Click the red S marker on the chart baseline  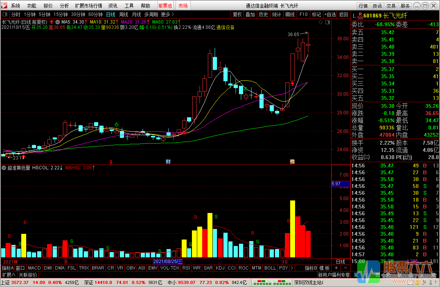coord(111,162)
